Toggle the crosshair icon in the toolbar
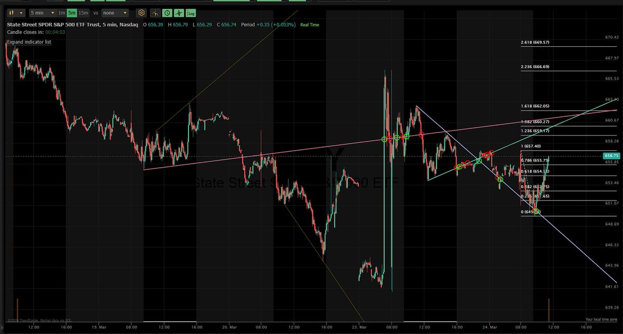Viewport: 623px width, 334px height. tap(179, 13)
